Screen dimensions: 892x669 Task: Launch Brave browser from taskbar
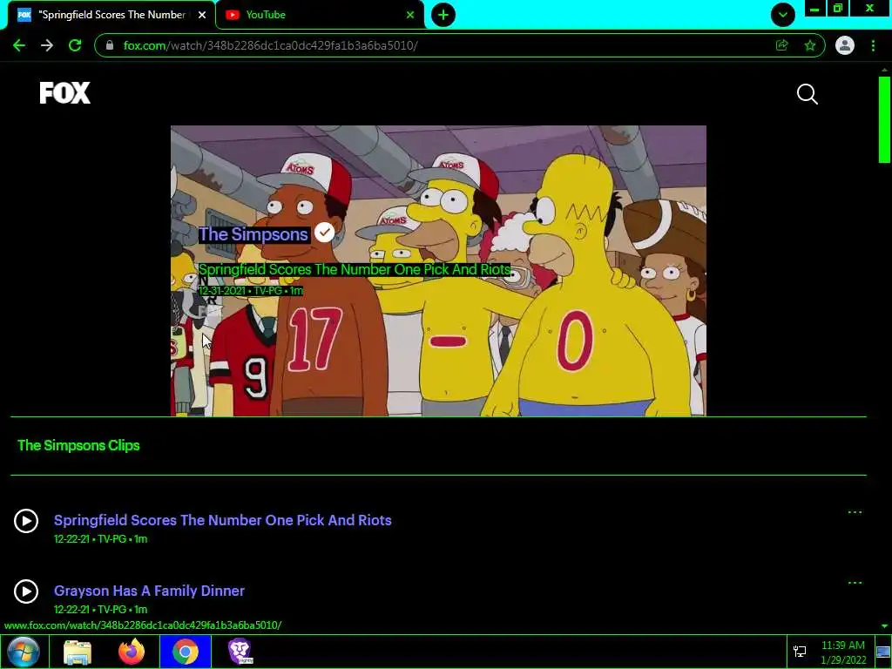pos(240,652)
